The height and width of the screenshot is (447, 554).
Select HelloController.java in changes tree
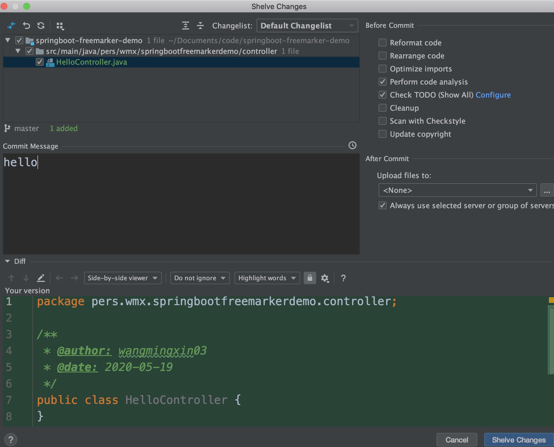click(x=91, y=62)
